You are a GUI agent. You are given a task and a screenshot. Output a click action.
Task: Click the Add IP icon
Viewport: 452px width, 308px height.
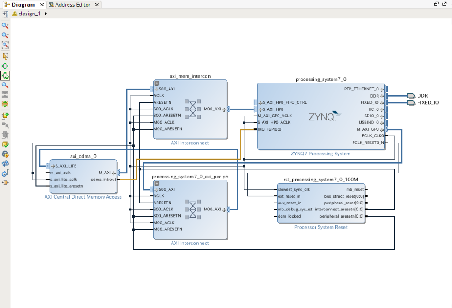5,116
